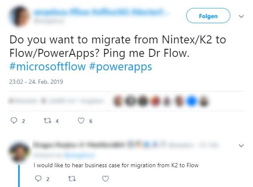Click the reply icon under main tweet
Viewport: 253px width, 187px height.
click(x=14, y=120)
